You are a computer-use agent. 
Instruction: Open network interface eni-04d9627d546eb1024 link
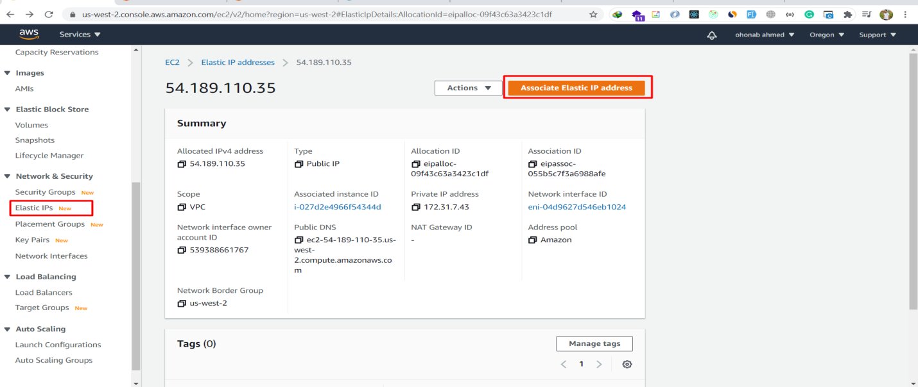click(577, 207)
